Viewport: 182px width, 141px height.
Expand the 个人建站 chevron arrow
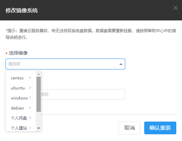(x=30, y=128)
